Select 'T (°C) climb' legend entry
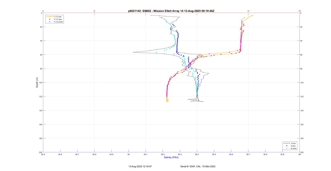Viewport: 331px width, 171px height. click(x=55, y=22)
